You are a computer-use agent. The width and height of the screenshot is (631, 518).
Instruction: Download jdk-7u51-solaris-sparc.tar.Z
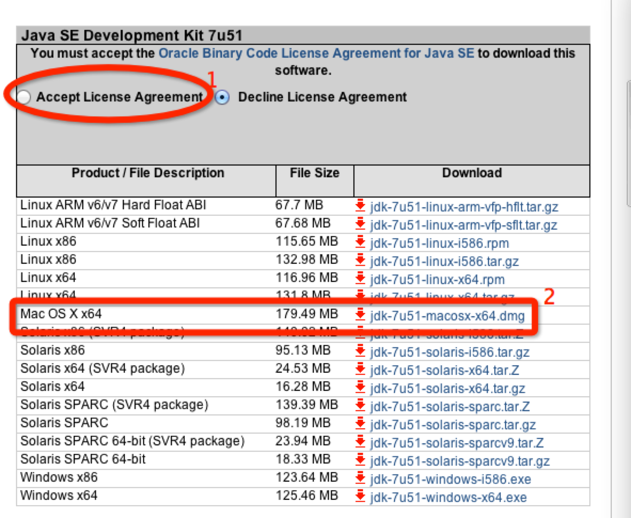(449, 406)
